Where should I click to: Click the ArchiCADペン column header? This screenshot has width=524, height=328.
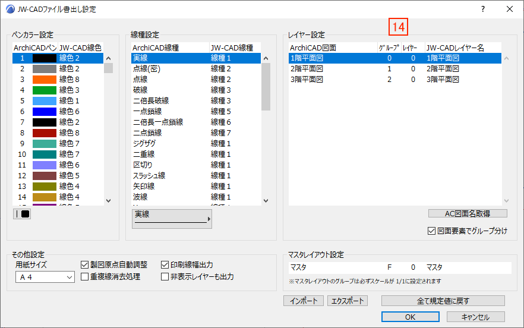pyautogui.click(x=35, y=48)
